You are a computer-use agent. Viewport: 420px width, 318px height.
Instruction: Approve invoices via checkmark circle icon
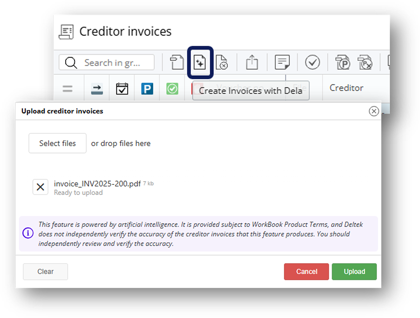pos(313,62)
